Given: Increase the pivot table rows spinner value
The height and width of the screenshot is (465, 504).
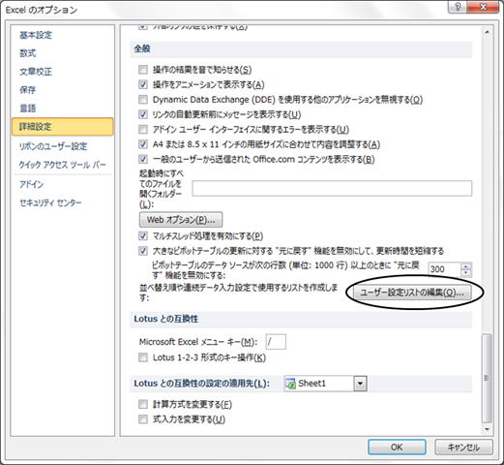Looking at the screenshot, I should click(x=465, y=266).
